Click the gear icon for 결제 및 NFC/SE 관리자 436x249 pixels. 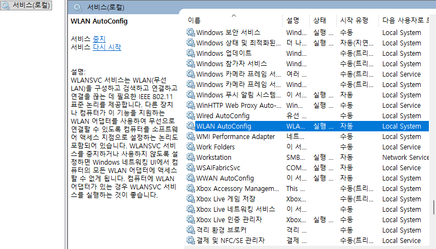(x=191, y=240)
